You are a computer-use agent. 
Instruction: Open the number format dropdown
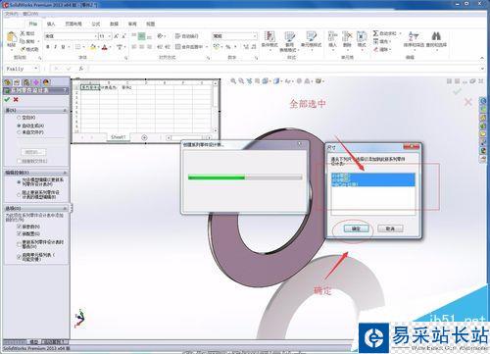[x=255, y=36]
